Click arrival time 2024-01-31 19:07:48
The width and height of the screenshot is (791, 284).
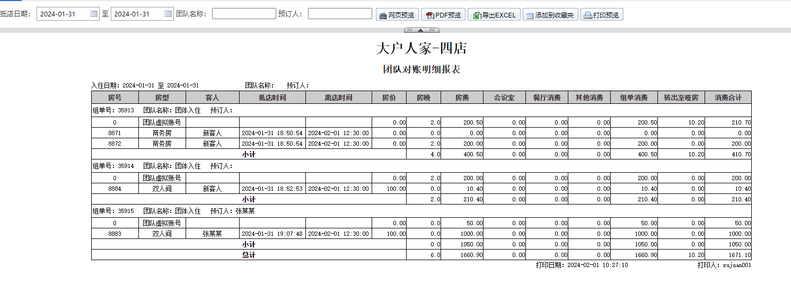[x=273, y=234]
